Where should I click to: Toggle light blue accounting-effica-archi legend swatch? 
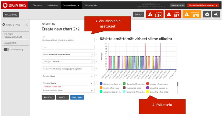point(124,92)
